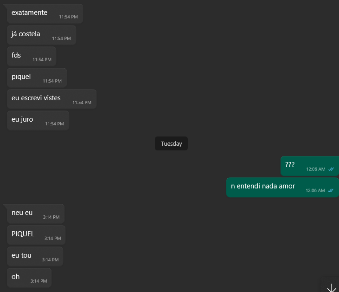Click the 'oh' message bubble
Image resolution: width=339 pixels, height=292 pixels.
pos(29,278)
